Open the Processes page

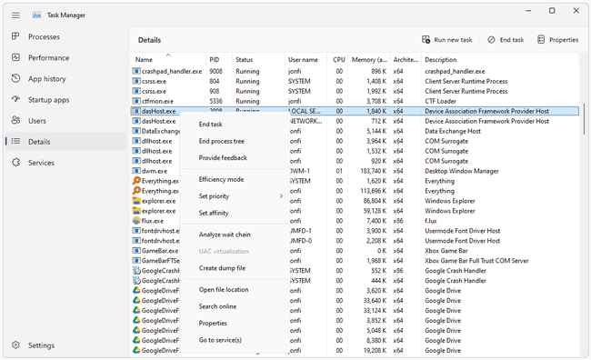point(66,36)
